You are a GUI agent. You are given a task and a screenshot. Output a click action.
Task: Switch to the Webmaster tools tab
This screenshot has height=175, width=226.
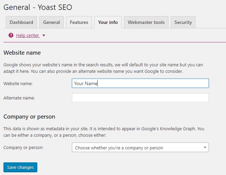[146, 22]
